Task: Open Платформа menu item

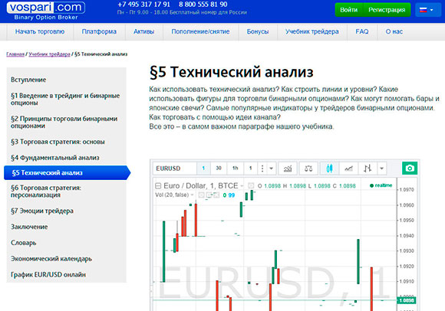Action: pos(99,31)
